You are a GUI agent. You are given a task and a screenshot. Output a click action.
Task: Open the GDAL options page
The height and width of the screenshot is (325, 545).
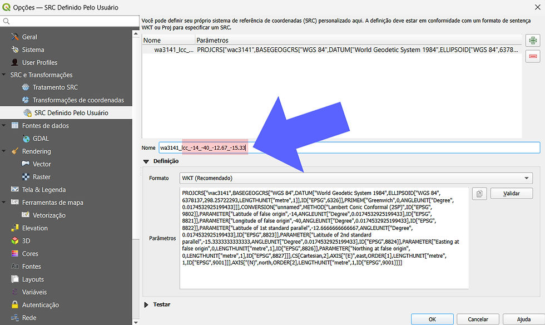coord(41,139)
